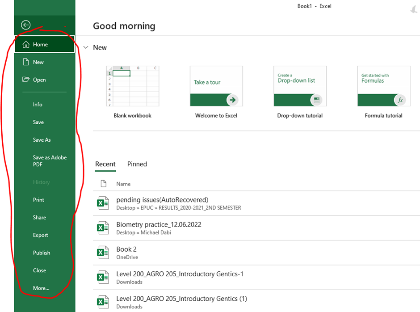
Task: Open Level 200_AGRO 205_Introductory Gentics (1) name
Action: [181, 299]
